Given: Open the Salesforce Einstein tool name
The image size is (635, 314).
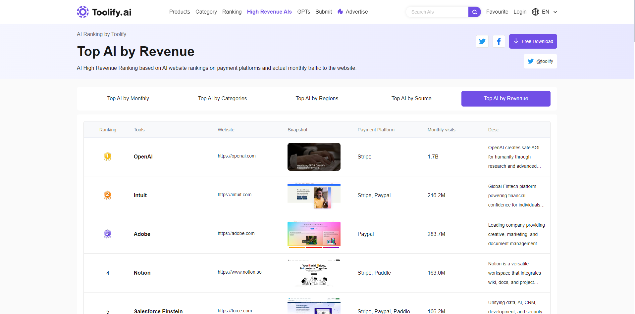Looking at the screenshot, I should [158, 311].
